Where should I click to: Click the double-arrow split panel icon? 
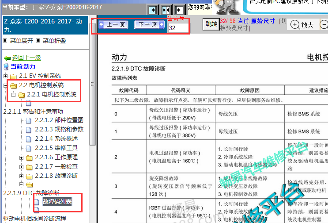pyautogui.click(x=166, y=10)
